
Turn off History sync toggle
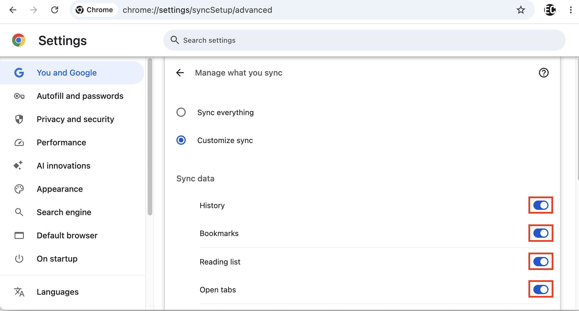click(541, 205)
